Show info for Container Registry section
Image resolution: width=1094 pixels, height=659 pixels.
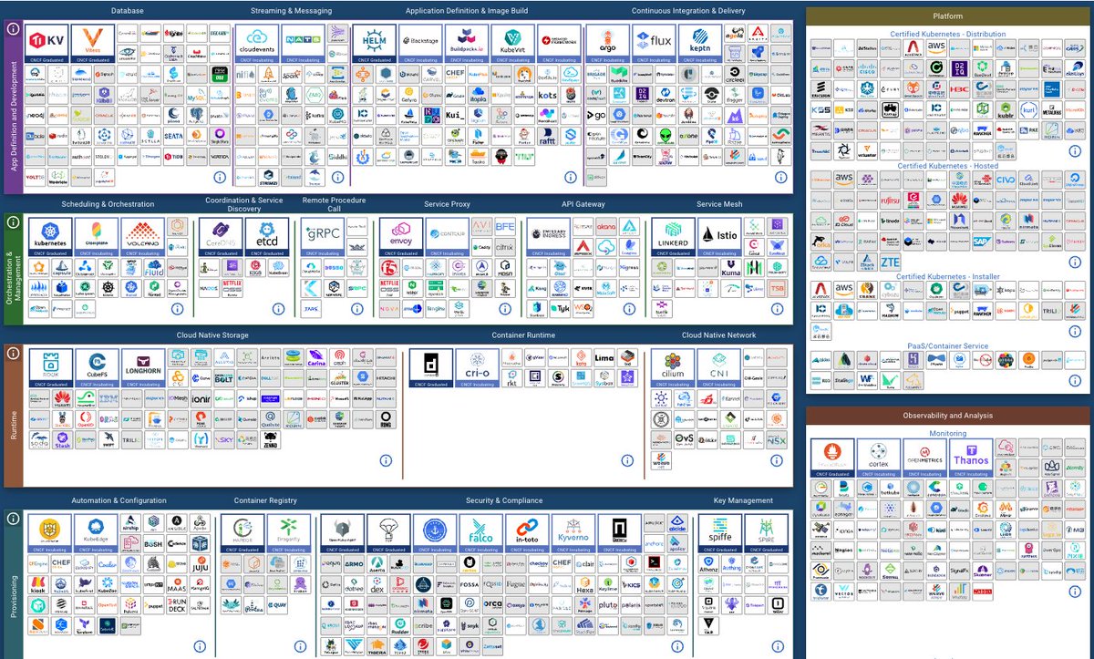302,646
